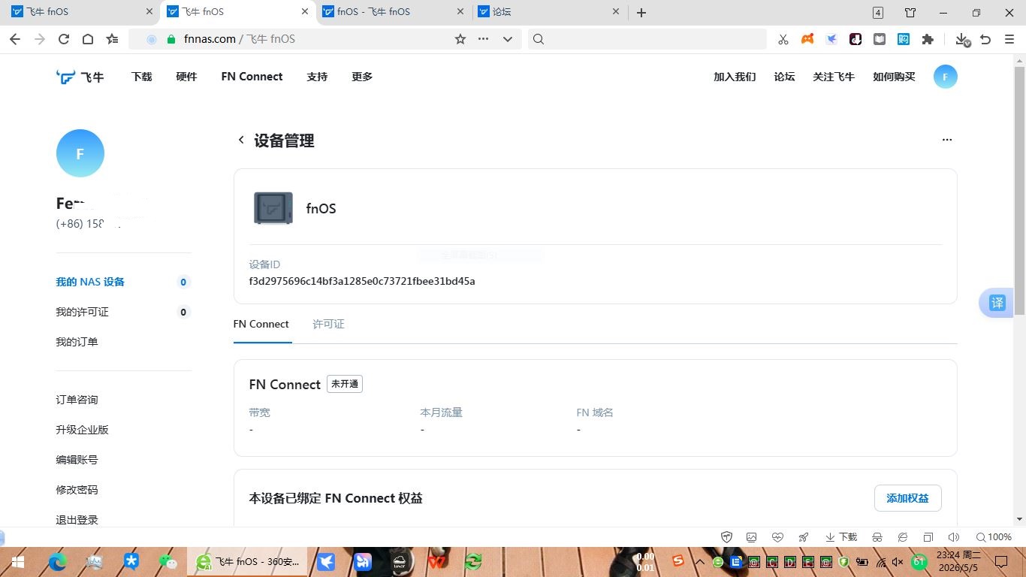Open the 支持 header menu
1026x577 pixels.
317,77
